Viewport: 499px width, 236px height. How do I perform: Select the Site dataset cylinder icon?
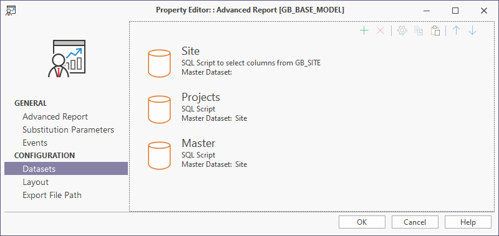(160, 64)
